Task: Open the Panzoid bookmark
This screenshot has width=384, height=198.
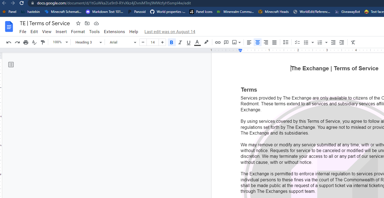Action: point(137,12)
